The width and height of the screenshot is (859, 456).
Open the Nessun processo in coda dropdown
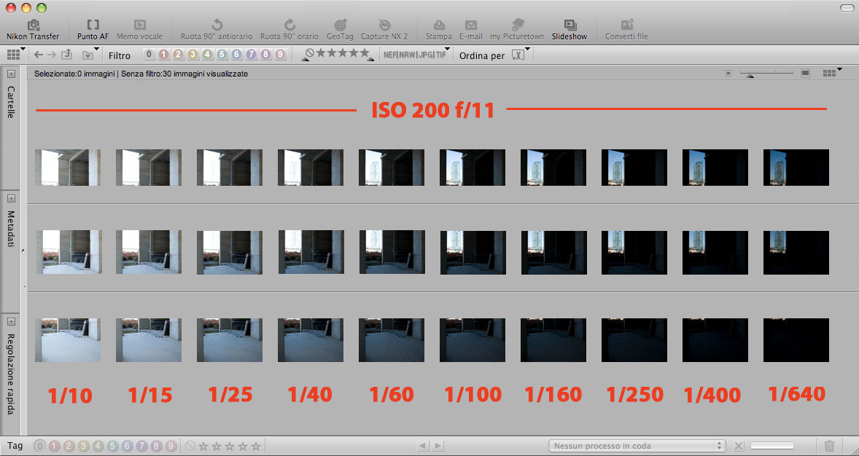637,446
